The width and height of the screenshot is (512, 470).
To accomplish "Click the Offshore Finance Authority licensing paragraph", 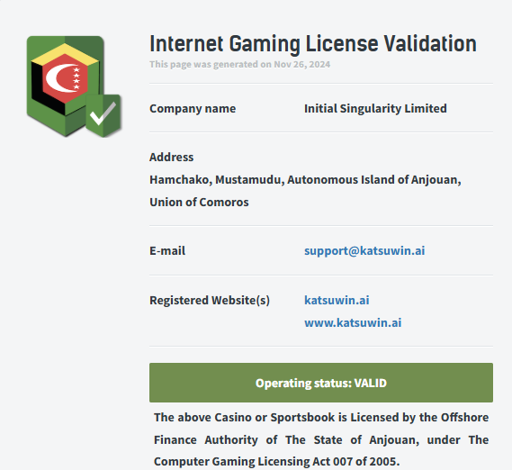I will pyautogui.click(x=321, y=439).
